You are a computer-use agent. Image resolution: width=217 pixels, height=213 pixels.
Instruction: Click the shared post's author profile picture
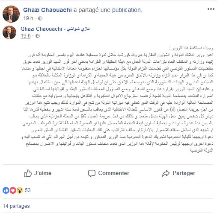[x=9, y=32]
